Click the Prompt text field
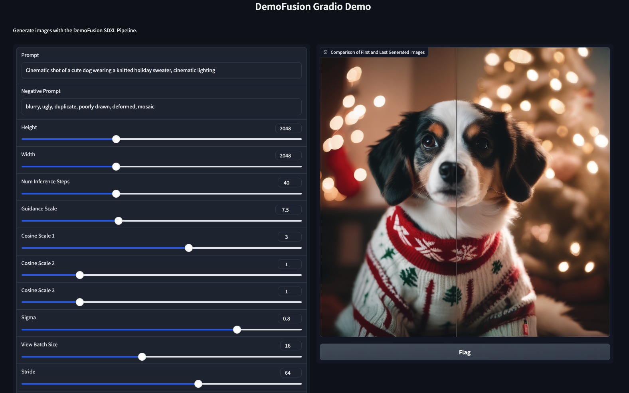Image resolution: width=629 pixels, height=393 pixels. pos(161,71)
